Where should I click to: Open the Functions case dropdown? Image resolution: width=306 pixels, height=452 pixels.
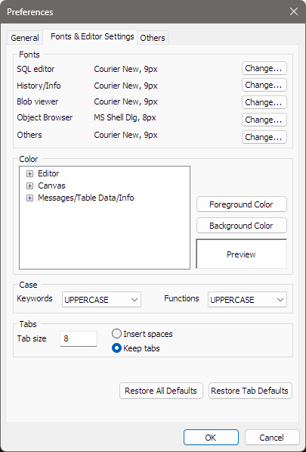[247, 300]
